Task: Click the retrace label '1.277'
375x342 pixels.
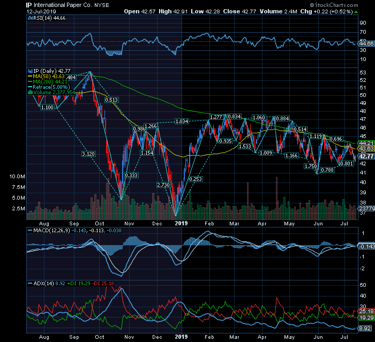Action: (216, 117)
